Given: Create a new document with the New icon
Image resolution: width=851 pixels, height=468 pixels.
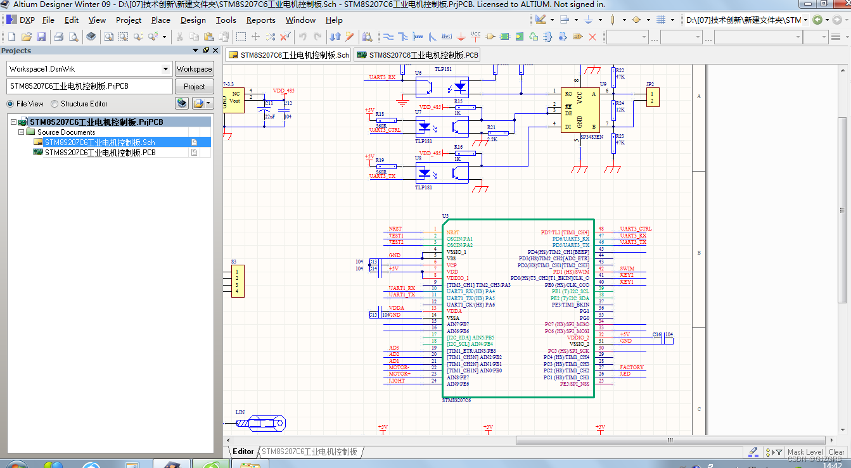Looking at the screenshot, I should point(11,37).
